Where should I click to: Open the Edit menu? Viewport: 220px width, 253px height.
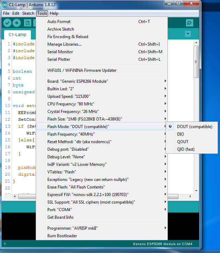[16, 13]
